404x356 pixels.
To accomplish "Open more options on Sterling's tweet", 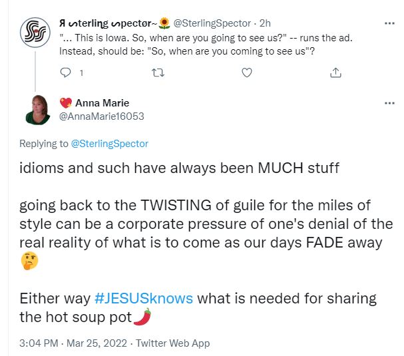I will coord(389,23).
